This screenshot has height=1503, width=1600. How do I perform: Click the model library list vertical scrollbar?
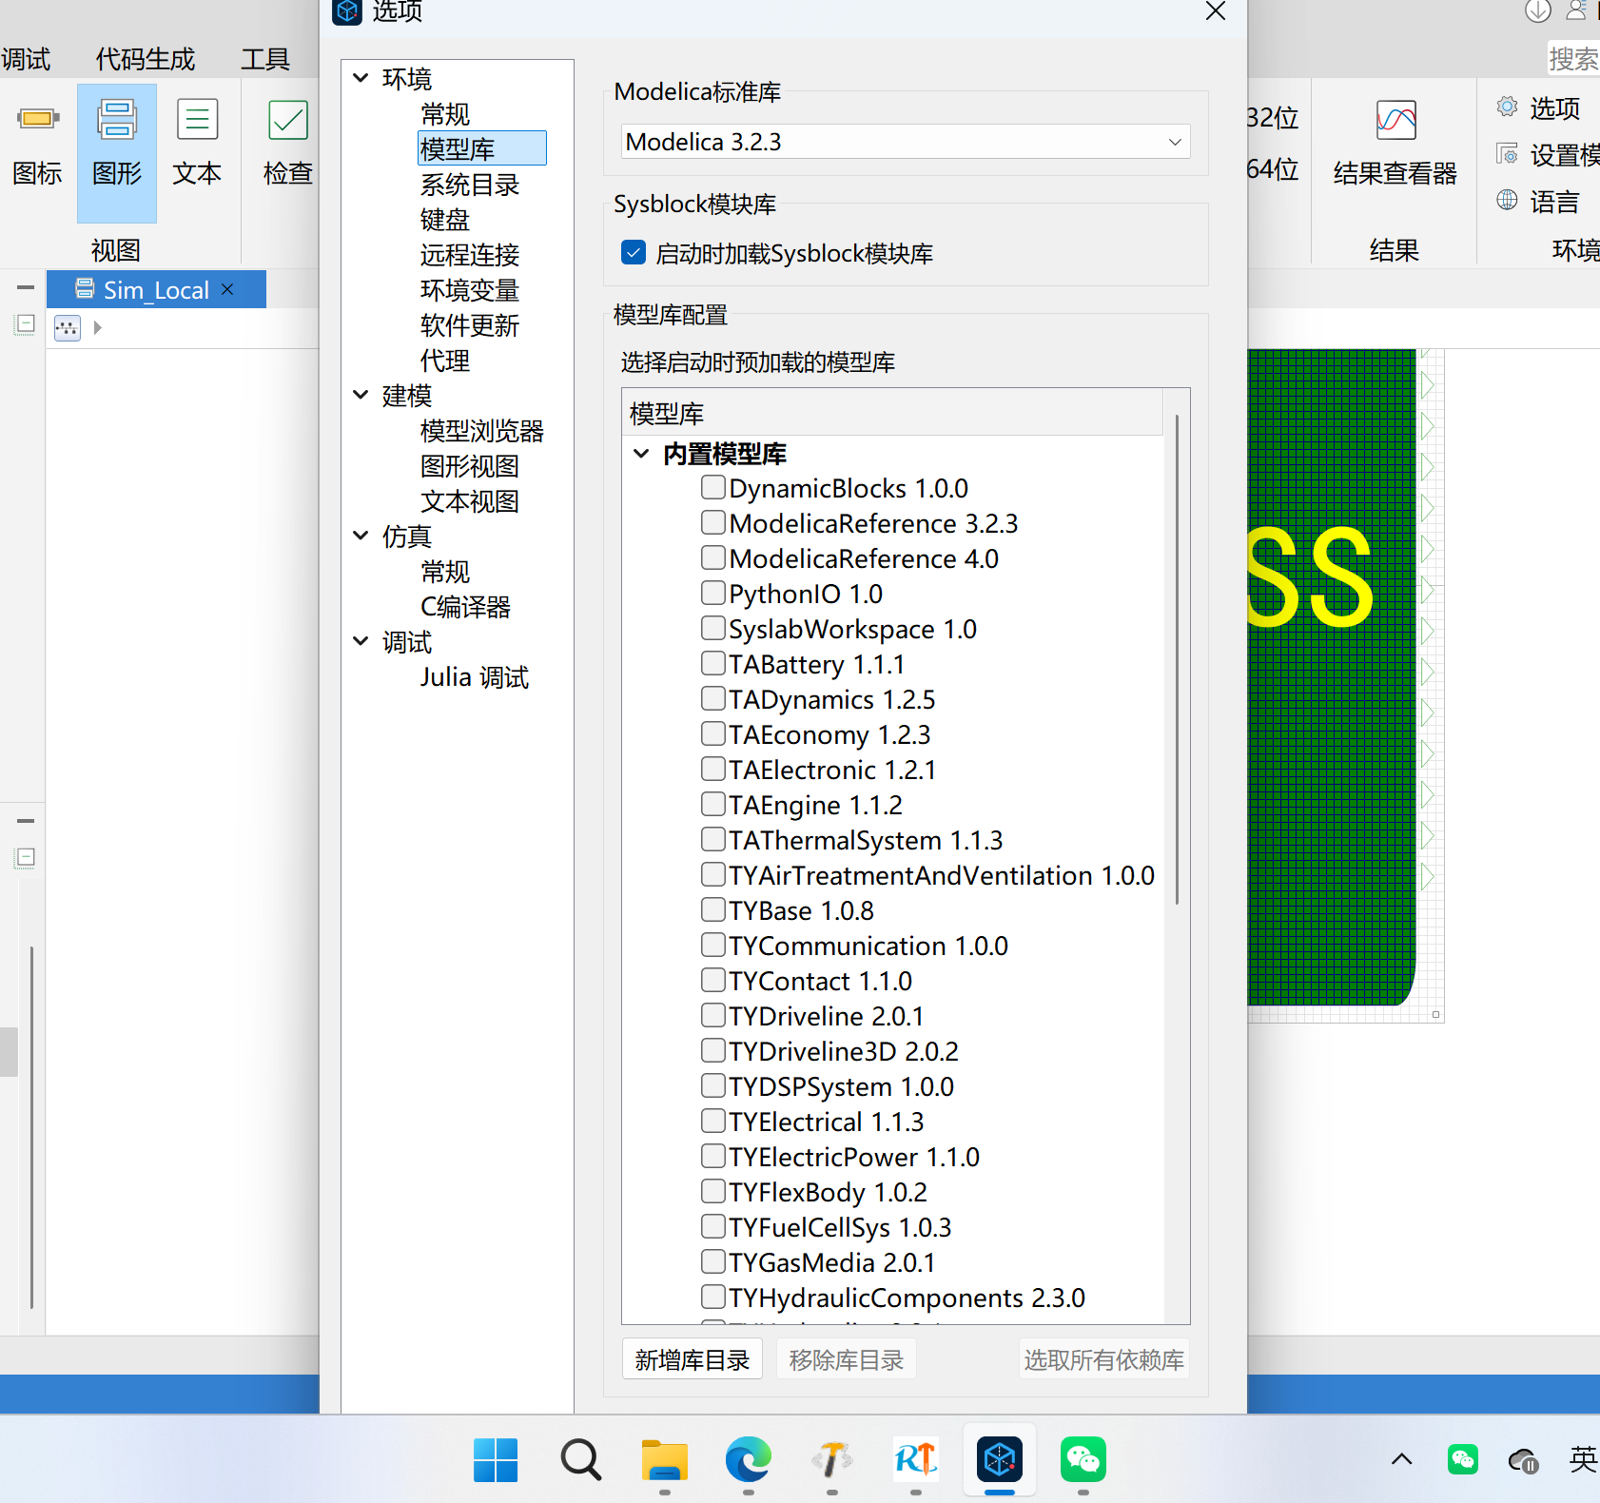[1178, 659]
